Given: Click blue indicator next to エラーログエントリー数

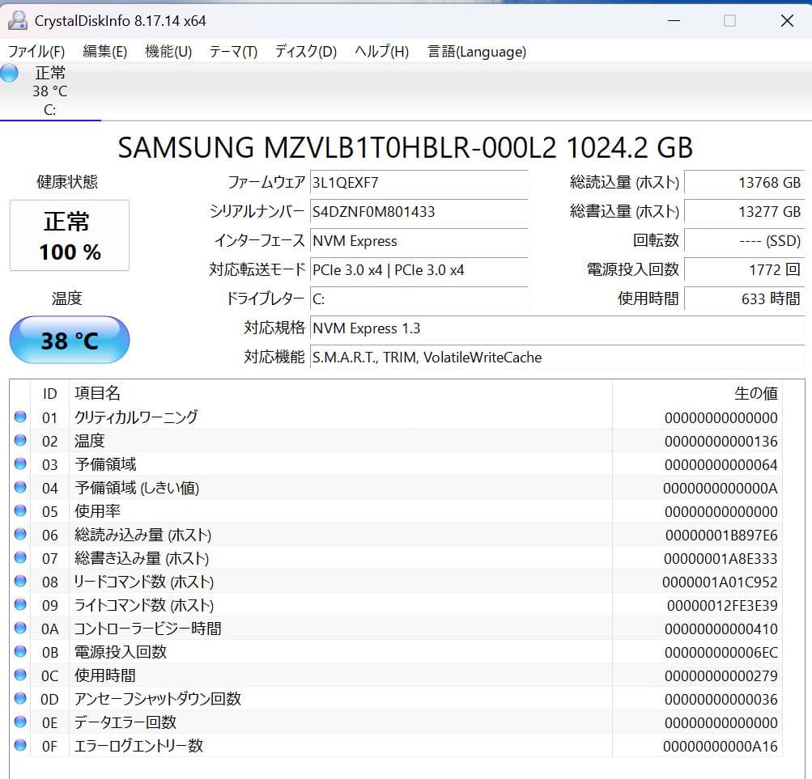Looking at the screenshot, I should click(21, 746).
